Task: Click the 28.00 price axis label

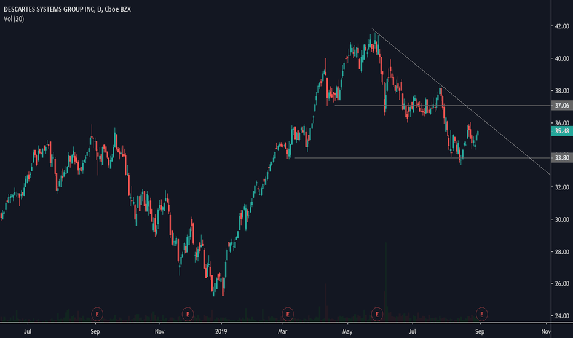Action: click(x=562, y=251)
